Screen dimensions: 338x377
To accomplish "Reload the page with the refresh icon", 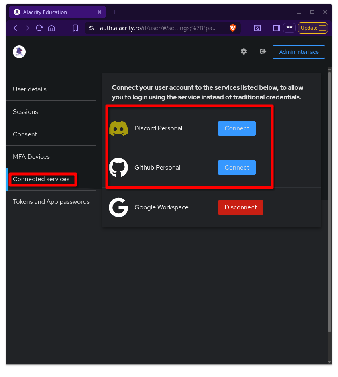I will point(39,28).
